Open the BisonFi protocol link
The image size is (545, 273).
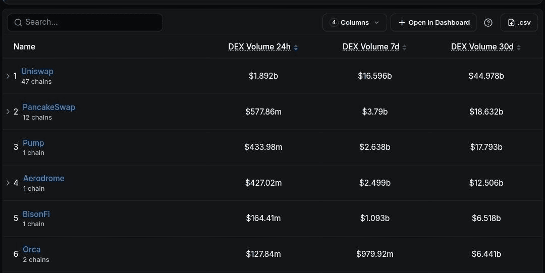click(36, 214)
